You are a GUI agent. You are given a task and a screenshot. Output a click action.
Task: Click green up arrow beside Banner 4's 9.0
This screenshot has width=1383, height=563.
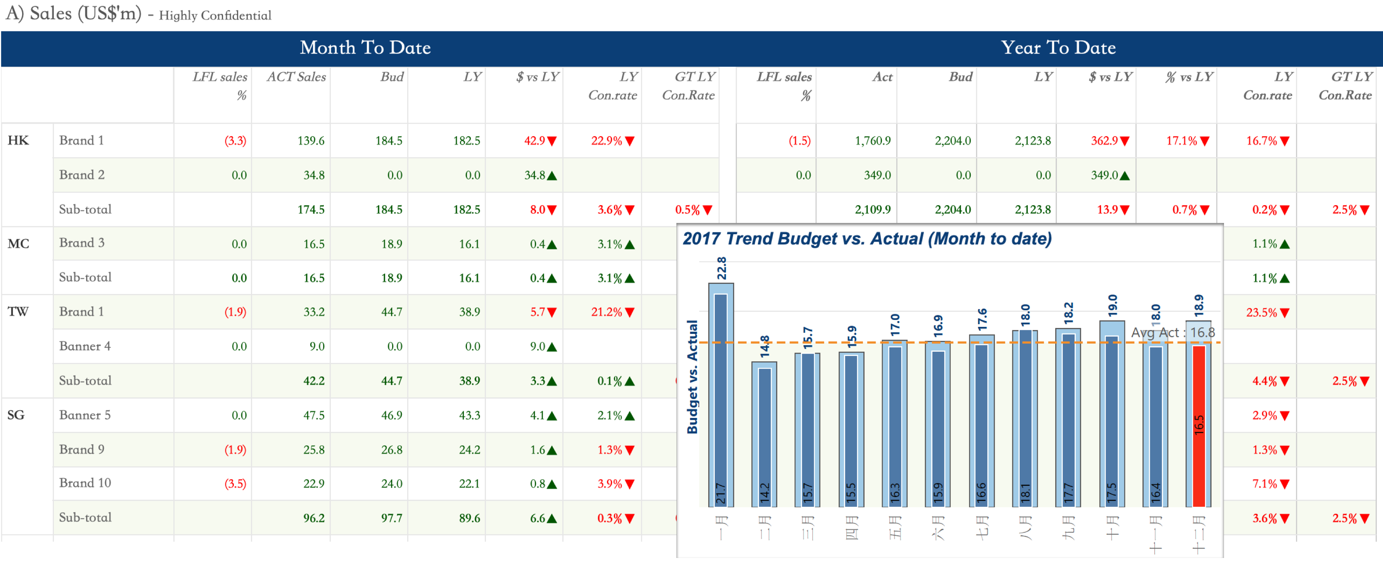click(x=552, y=347)
